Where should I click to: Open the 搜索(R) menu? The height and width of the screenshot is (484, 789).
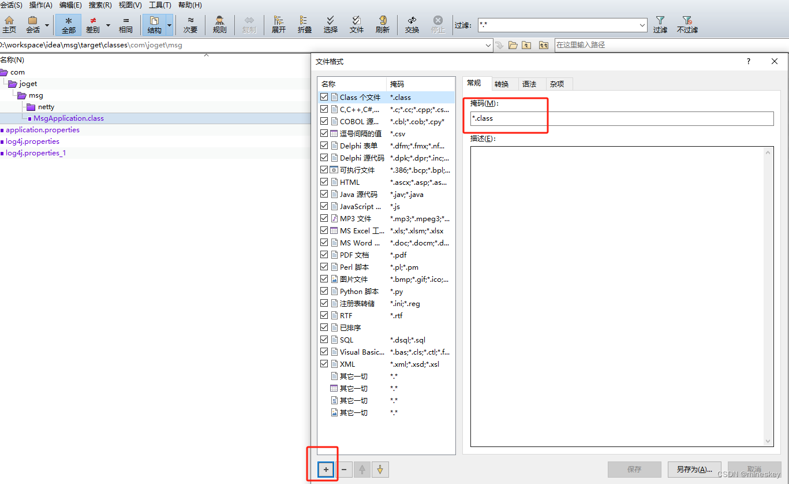pyautogui.click(x=100, y=5)
